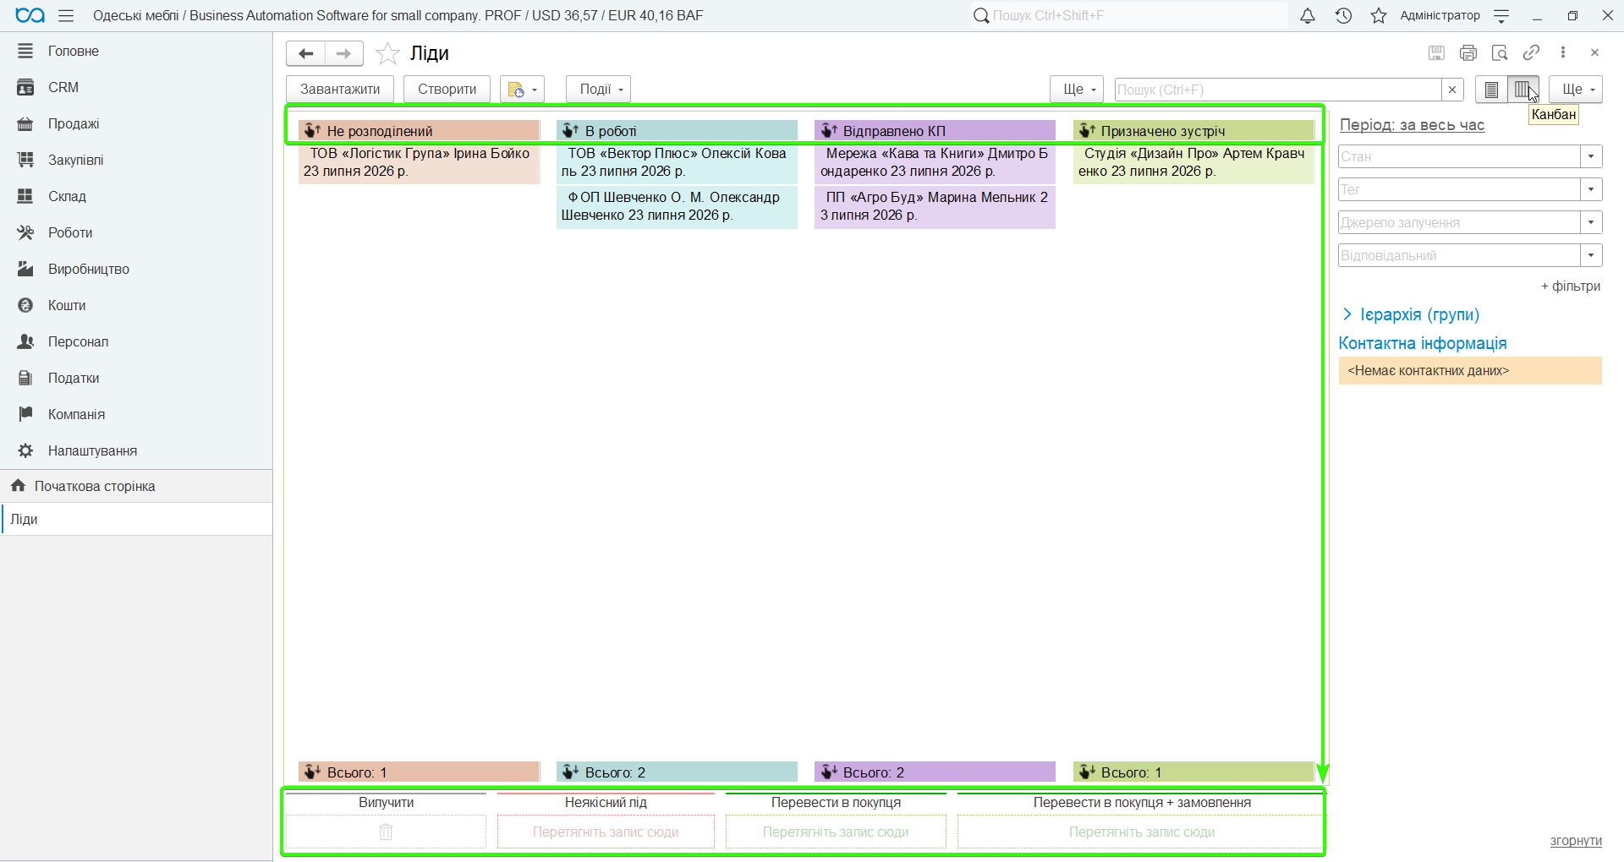Print using the printer icon
This screenshot has width=1624, height=862.
1468,52
